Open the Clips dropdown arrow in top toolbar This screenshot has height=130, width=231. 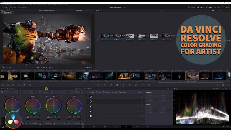pos(203,7)
